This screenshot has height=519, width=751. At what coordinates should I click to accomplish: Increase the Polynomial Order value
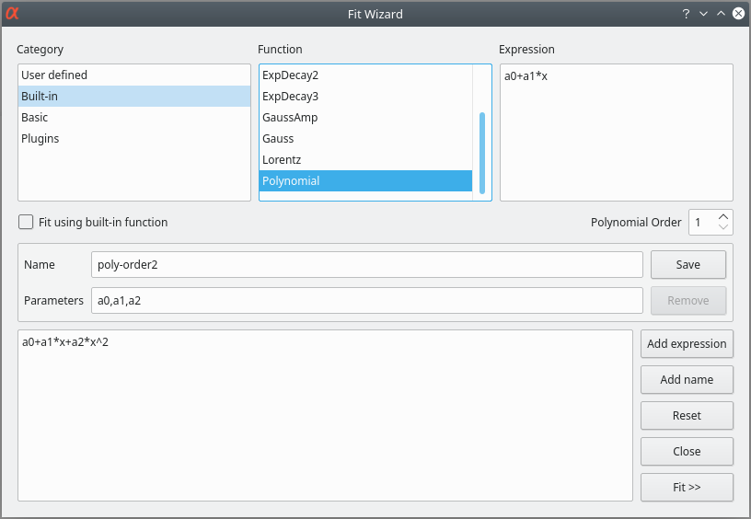[x=723, y=217]
